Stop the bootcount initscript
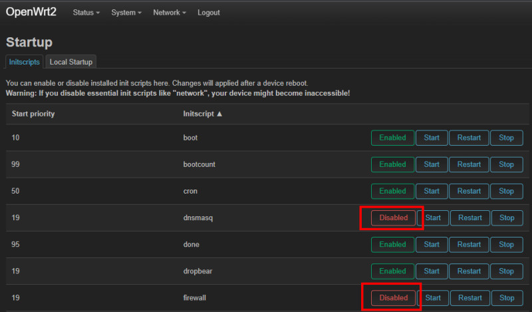 pyautogui.click(x=506, y=164)
